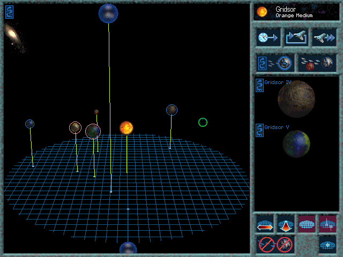This screenshot has height=257, width=343.
Task: Click the star lane sphere at top of the map
Action: pyautogui.click(x=108, y=13)
